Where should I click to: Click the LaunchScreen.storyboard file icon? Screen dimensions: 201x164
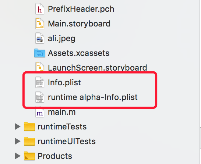(x=40, y=67)
